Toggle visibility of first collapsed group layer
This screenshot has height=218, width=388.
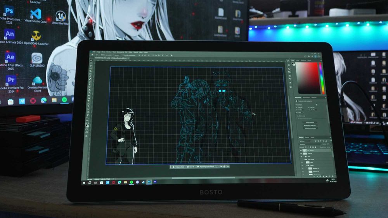coord(301,157)
